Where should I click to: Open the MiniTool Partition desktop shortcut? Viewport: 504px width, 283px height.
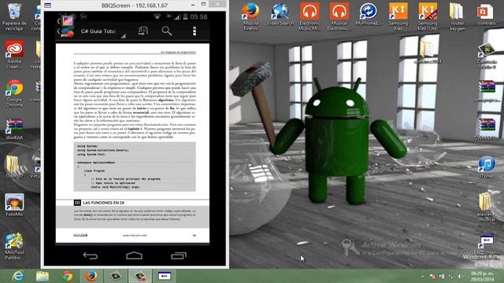pyautogui.click(x=14, y=246)
